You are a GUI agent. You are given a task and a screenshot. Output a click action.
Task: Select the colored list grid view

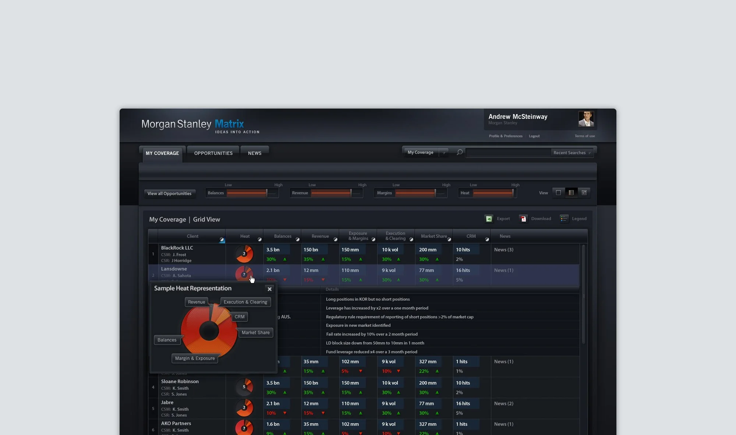click(x=571, y=193)
